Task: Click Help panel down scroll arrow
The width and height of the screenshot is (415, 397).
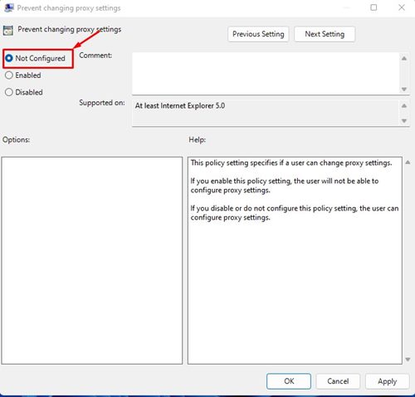Action: [408, 360]
